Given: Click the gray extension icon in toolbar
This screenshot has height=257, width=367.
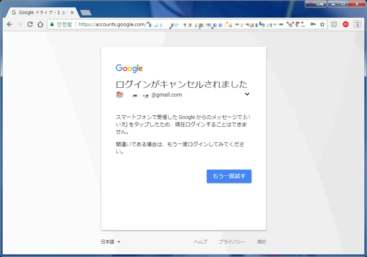Looking at the screenshot, I should (334, 24).
